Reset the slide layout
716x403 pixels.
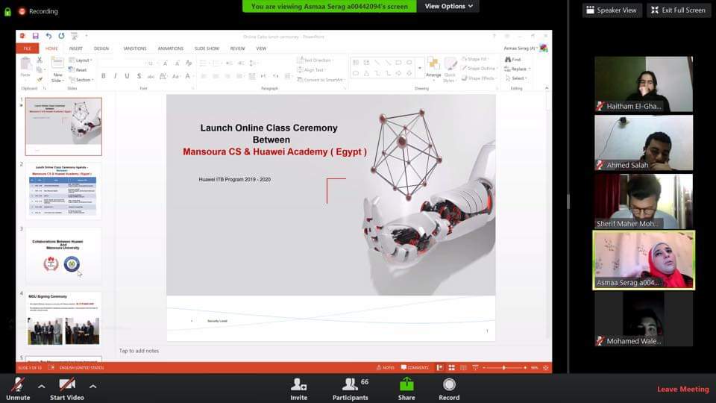pyautogui.click(x=78, y=70)
